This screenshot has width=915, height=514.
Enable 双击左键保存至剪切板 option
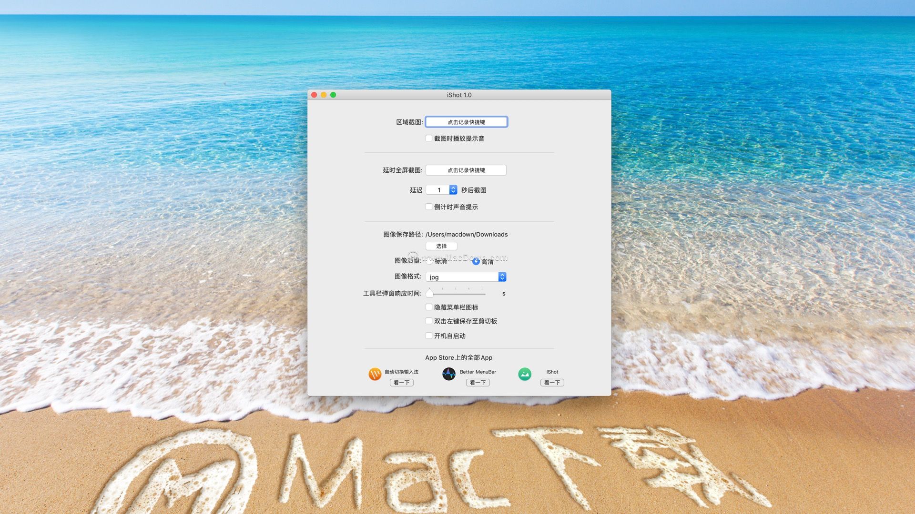429,321
